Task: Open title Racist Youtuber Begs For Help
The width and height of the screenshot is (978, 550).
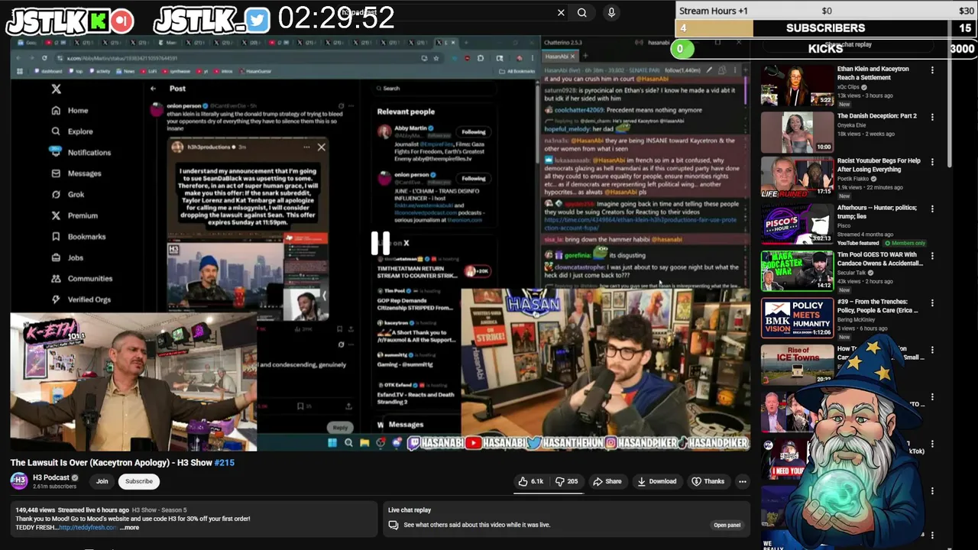Action: click(879, 165)
